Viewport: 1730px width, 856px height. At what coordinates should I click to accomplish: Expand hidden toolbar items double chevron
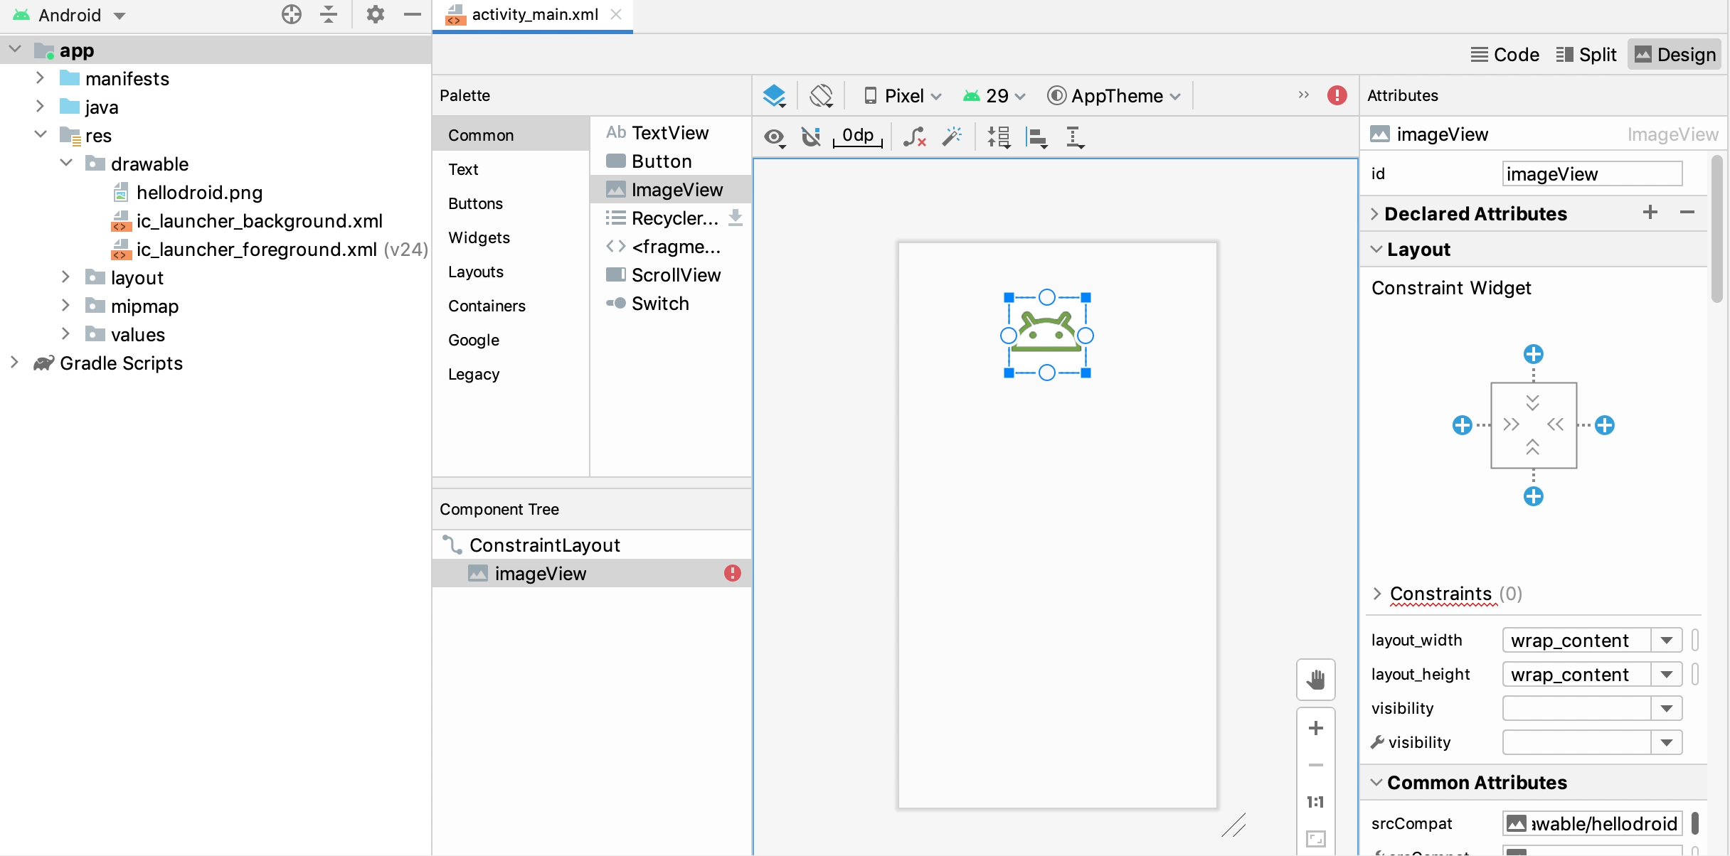(1303, 95)
